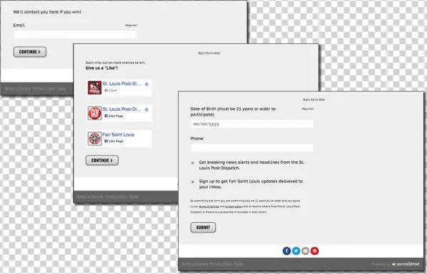Open Rules link in the front window footer
Viewport: 427px width, 274px height.
coord(238,264)
